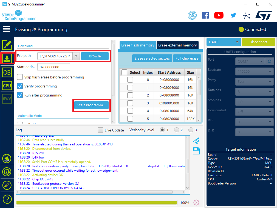Open the Port COM7 dropdown
Screen dimensions: 277x208
[250, 61]
